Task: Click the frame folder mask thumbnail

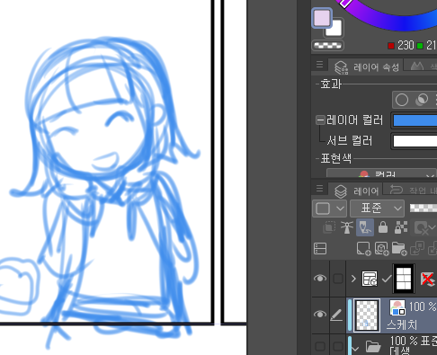Action: [x=404, y=279]
